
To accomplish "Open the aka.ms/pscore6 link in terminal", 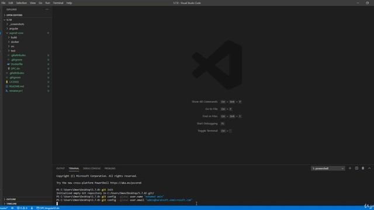I will tap(126, 183).
